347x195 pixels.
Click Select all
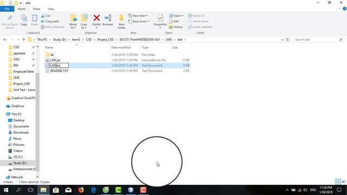coord(196,16)
